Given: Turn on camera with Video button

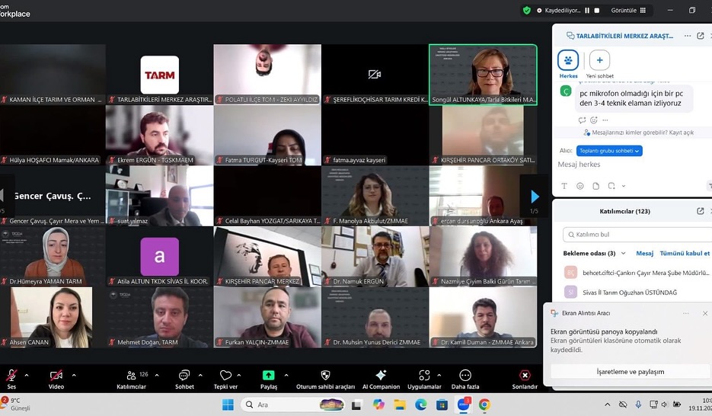Looking at the screenshot, I should coord(56,376).
